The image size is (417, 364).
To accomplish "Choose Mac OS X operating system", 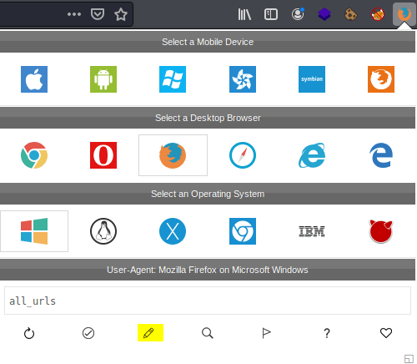I will [x=173, y=231].
